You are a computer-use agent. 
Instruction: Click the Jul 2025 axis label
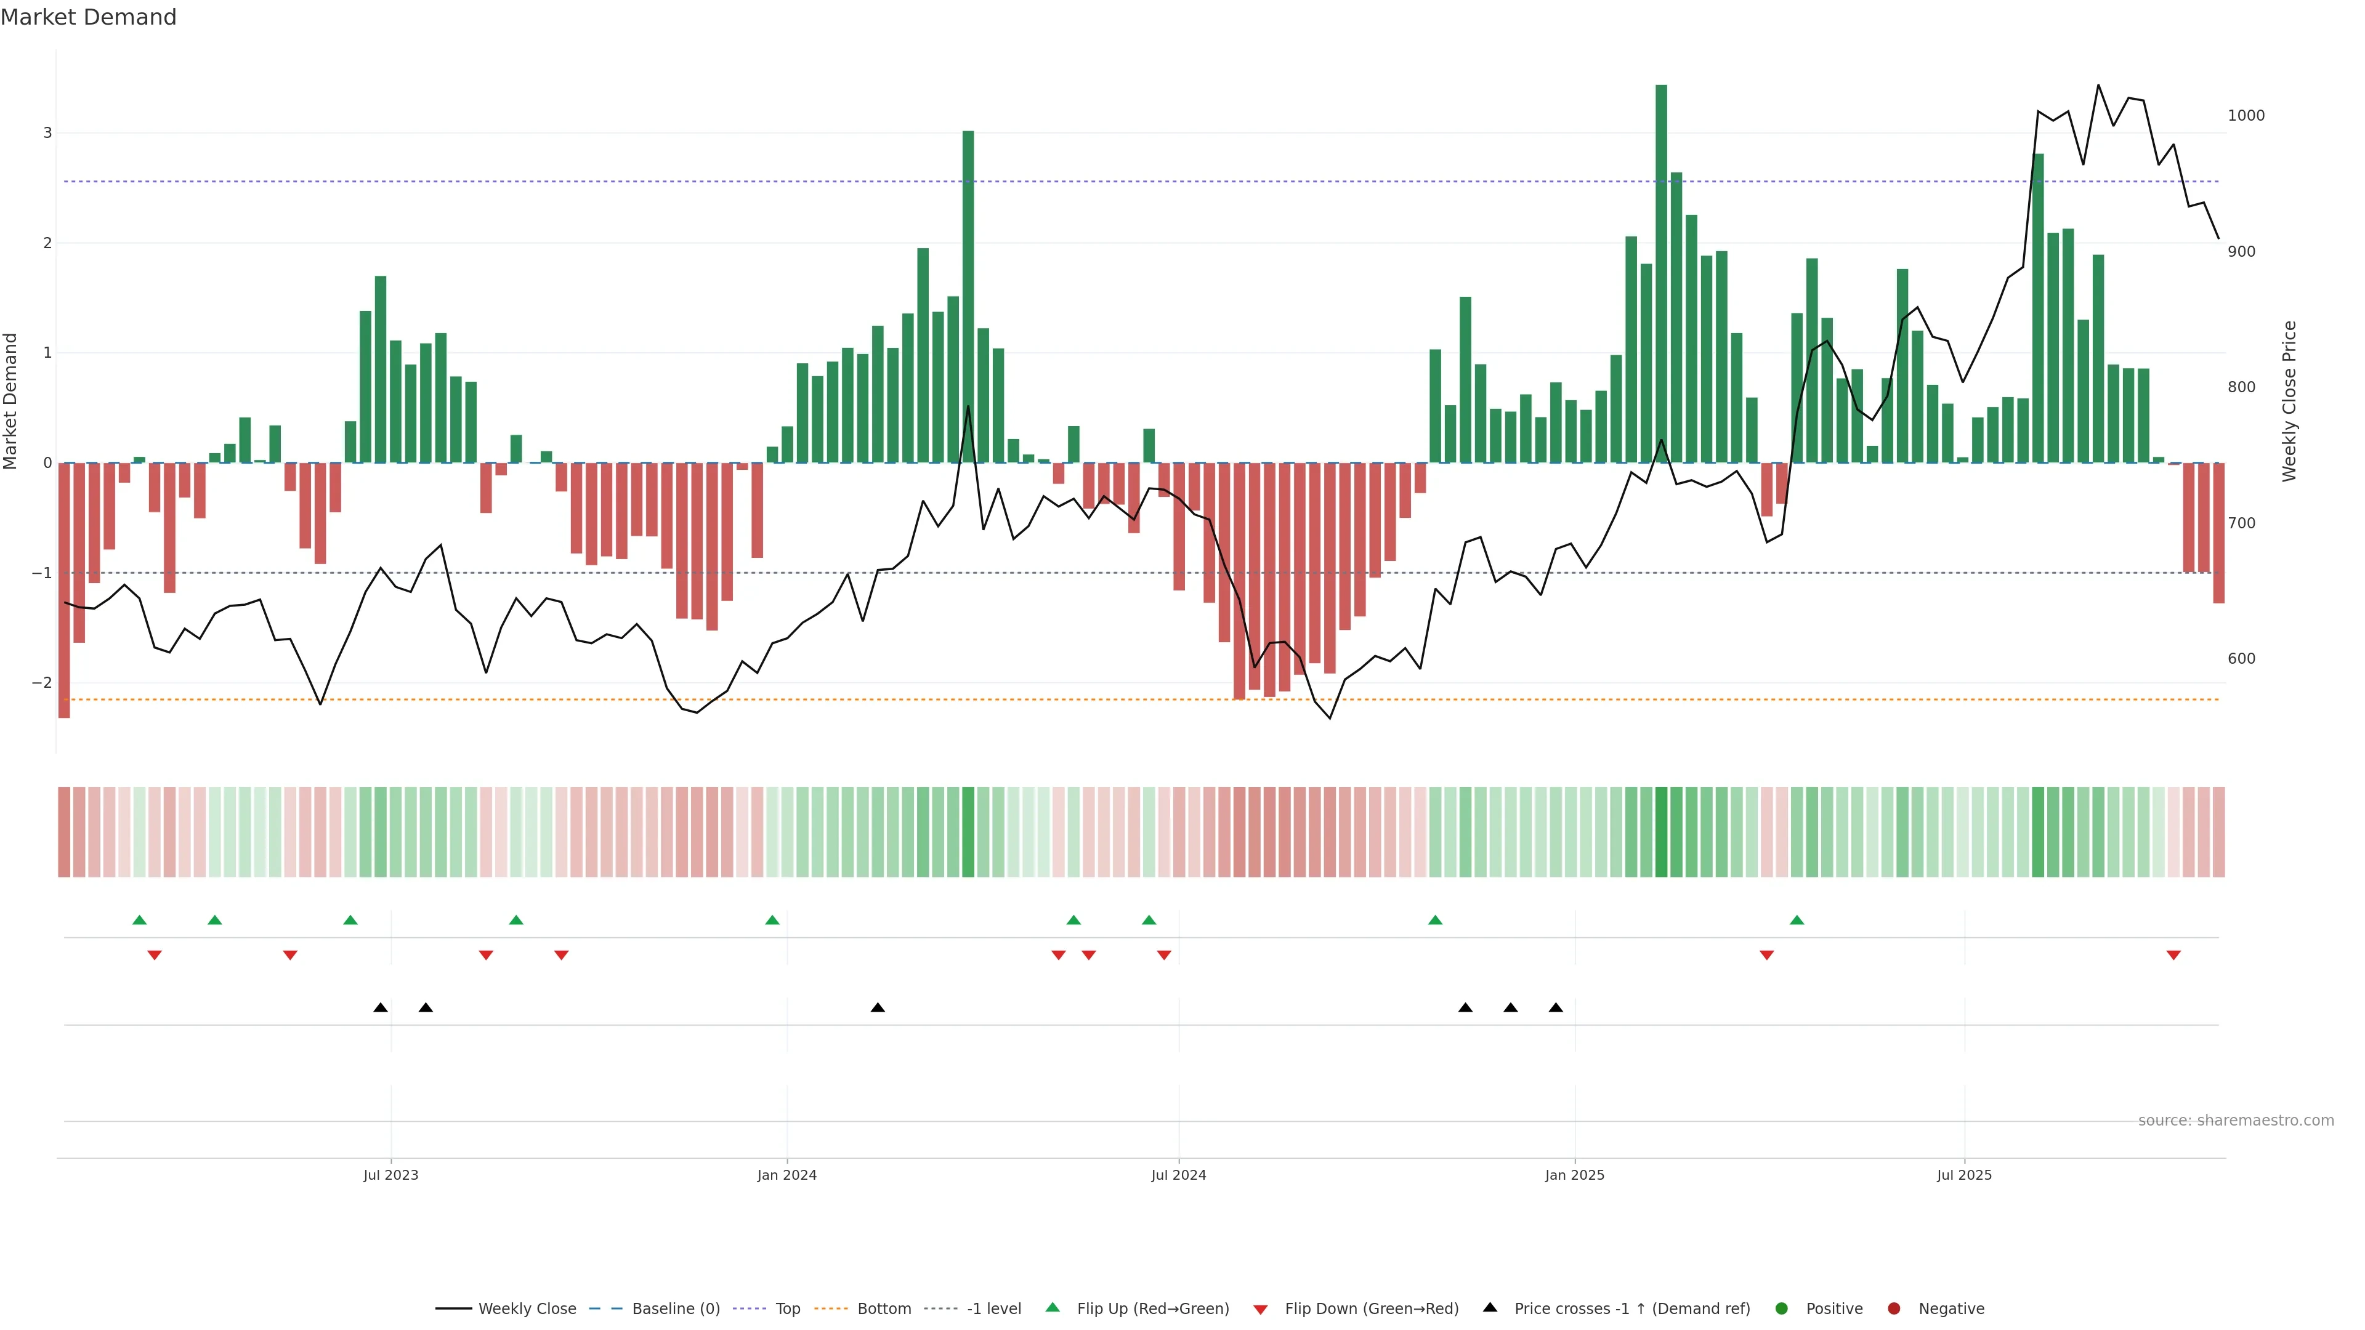[1964, 1175]
